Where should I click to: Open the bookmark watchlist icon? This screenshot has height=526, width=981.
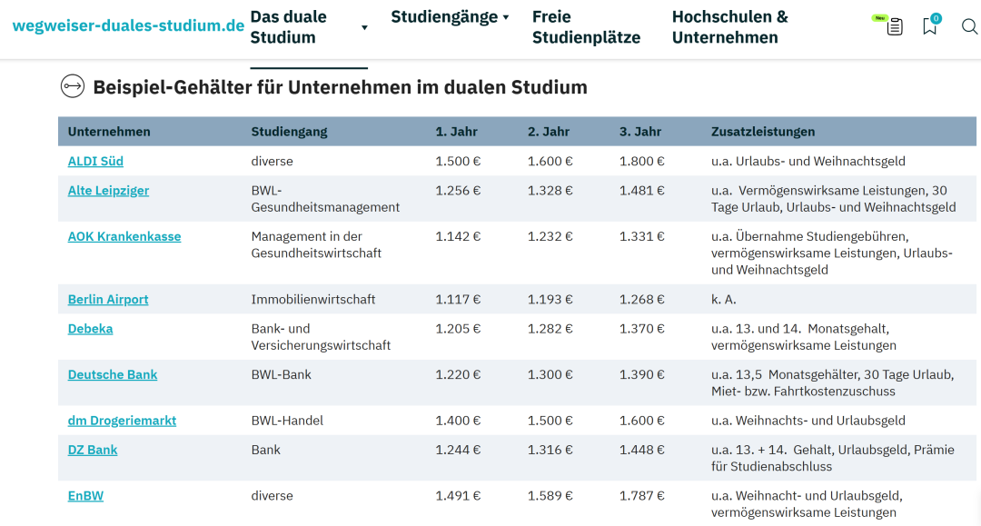click(930, 26)
